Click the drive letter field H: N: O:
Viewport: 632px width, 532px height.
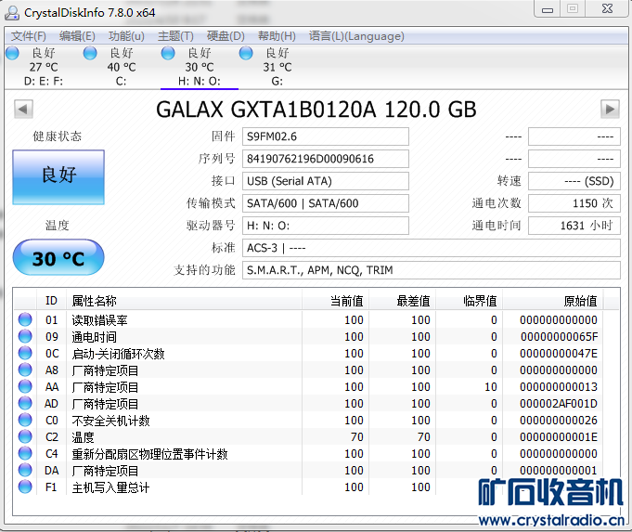[325, 226]
